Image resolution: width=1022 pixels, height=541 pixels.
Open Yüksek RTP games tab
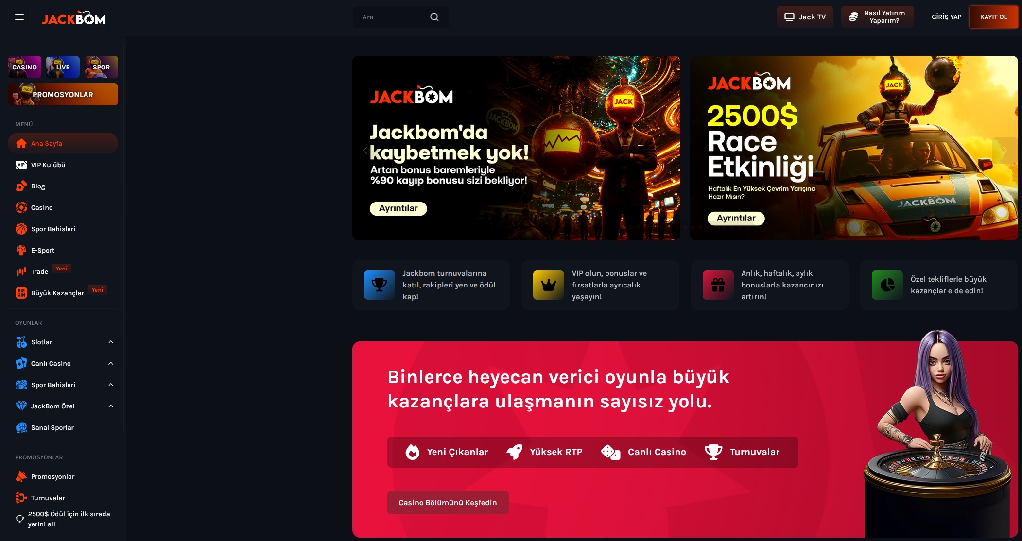(544, 452)
